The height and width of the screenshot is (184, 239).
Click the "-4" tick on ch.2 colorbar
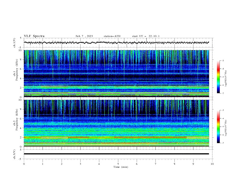[x=222, y=118]
